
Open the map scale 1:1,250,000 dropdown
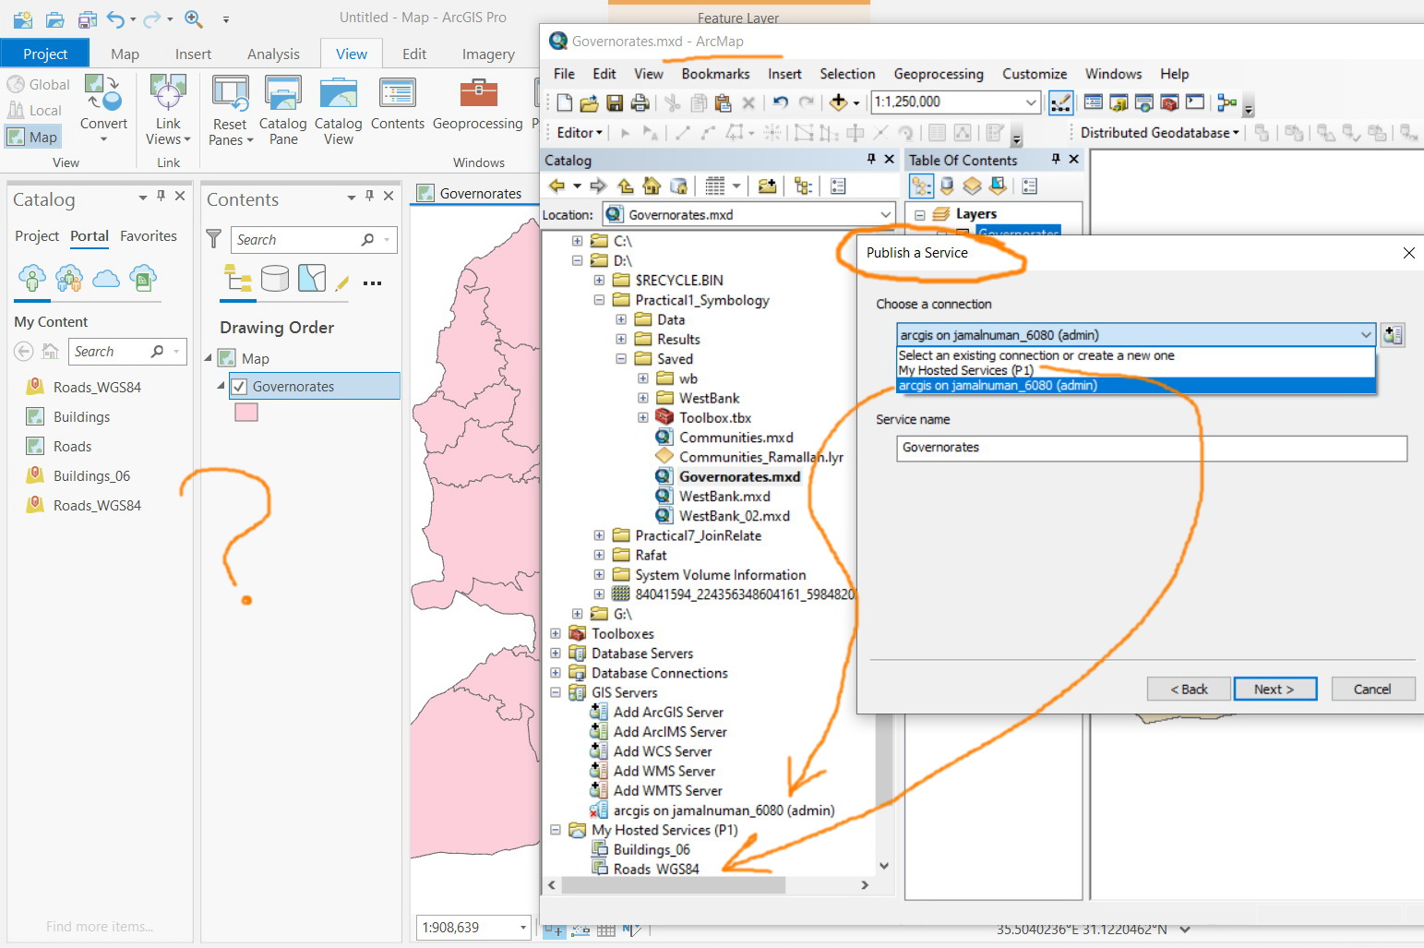(x=1031, y=102)
